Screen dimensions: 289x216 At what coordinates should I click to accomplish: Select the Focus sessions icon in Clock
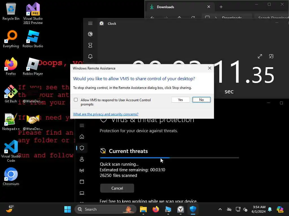click(90, 34)
